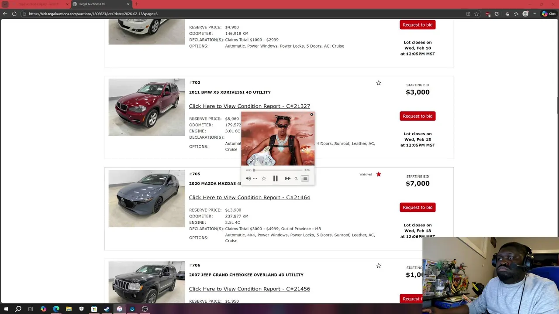Open a new browser tab
The image size is (559, 314).
pos(137,4)
